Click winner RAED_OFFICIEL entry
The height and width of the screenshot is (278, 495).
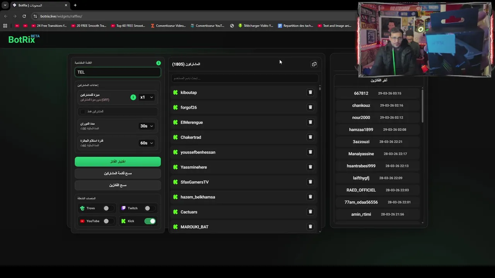pos(377,190)
